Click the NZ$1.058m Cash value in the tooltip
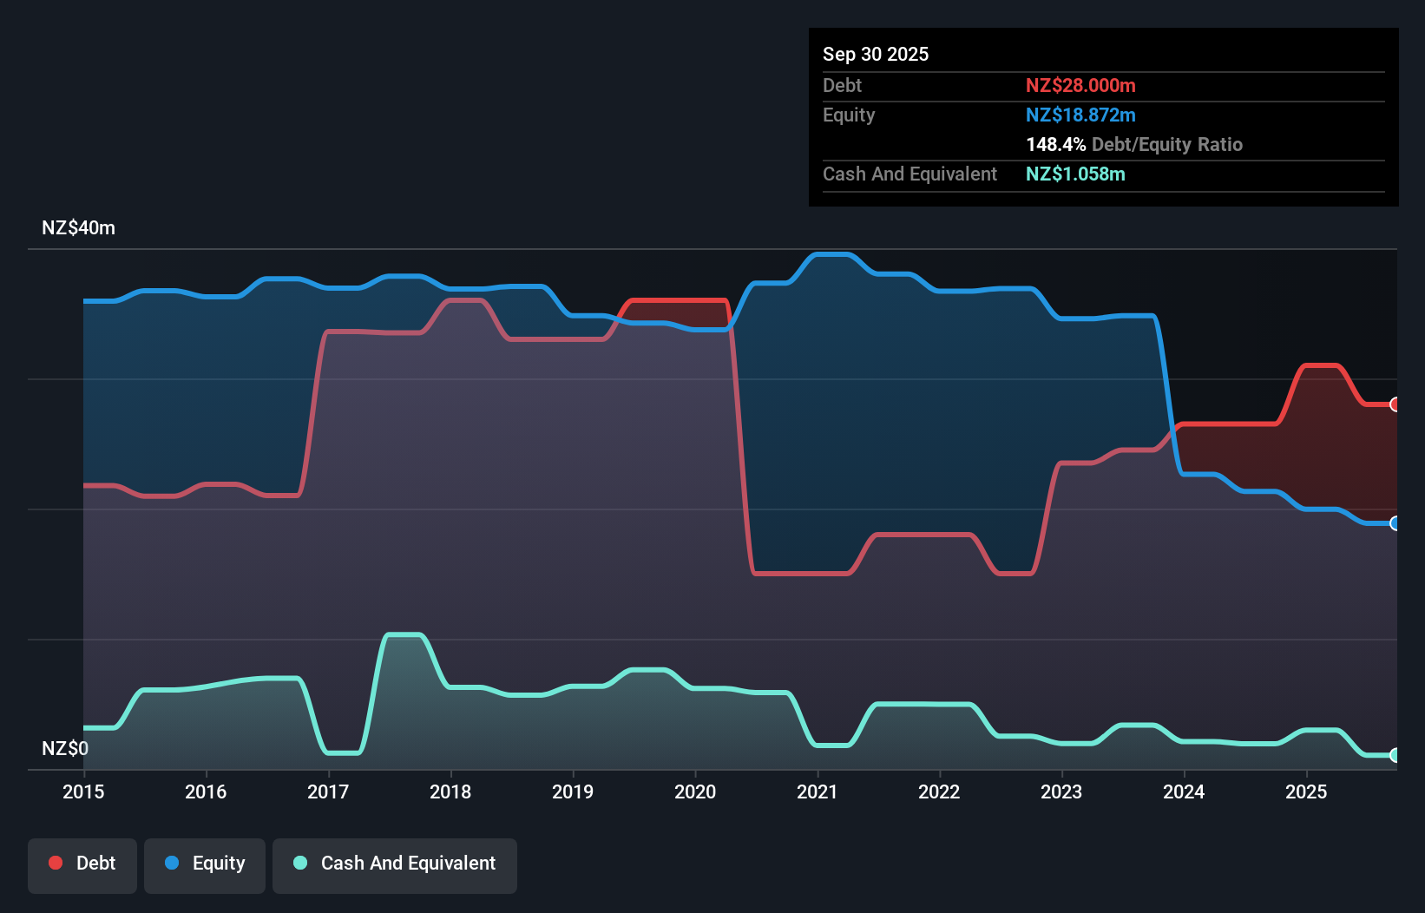Viewport: 1425px width, 913px height. (x=1076, y=174)
